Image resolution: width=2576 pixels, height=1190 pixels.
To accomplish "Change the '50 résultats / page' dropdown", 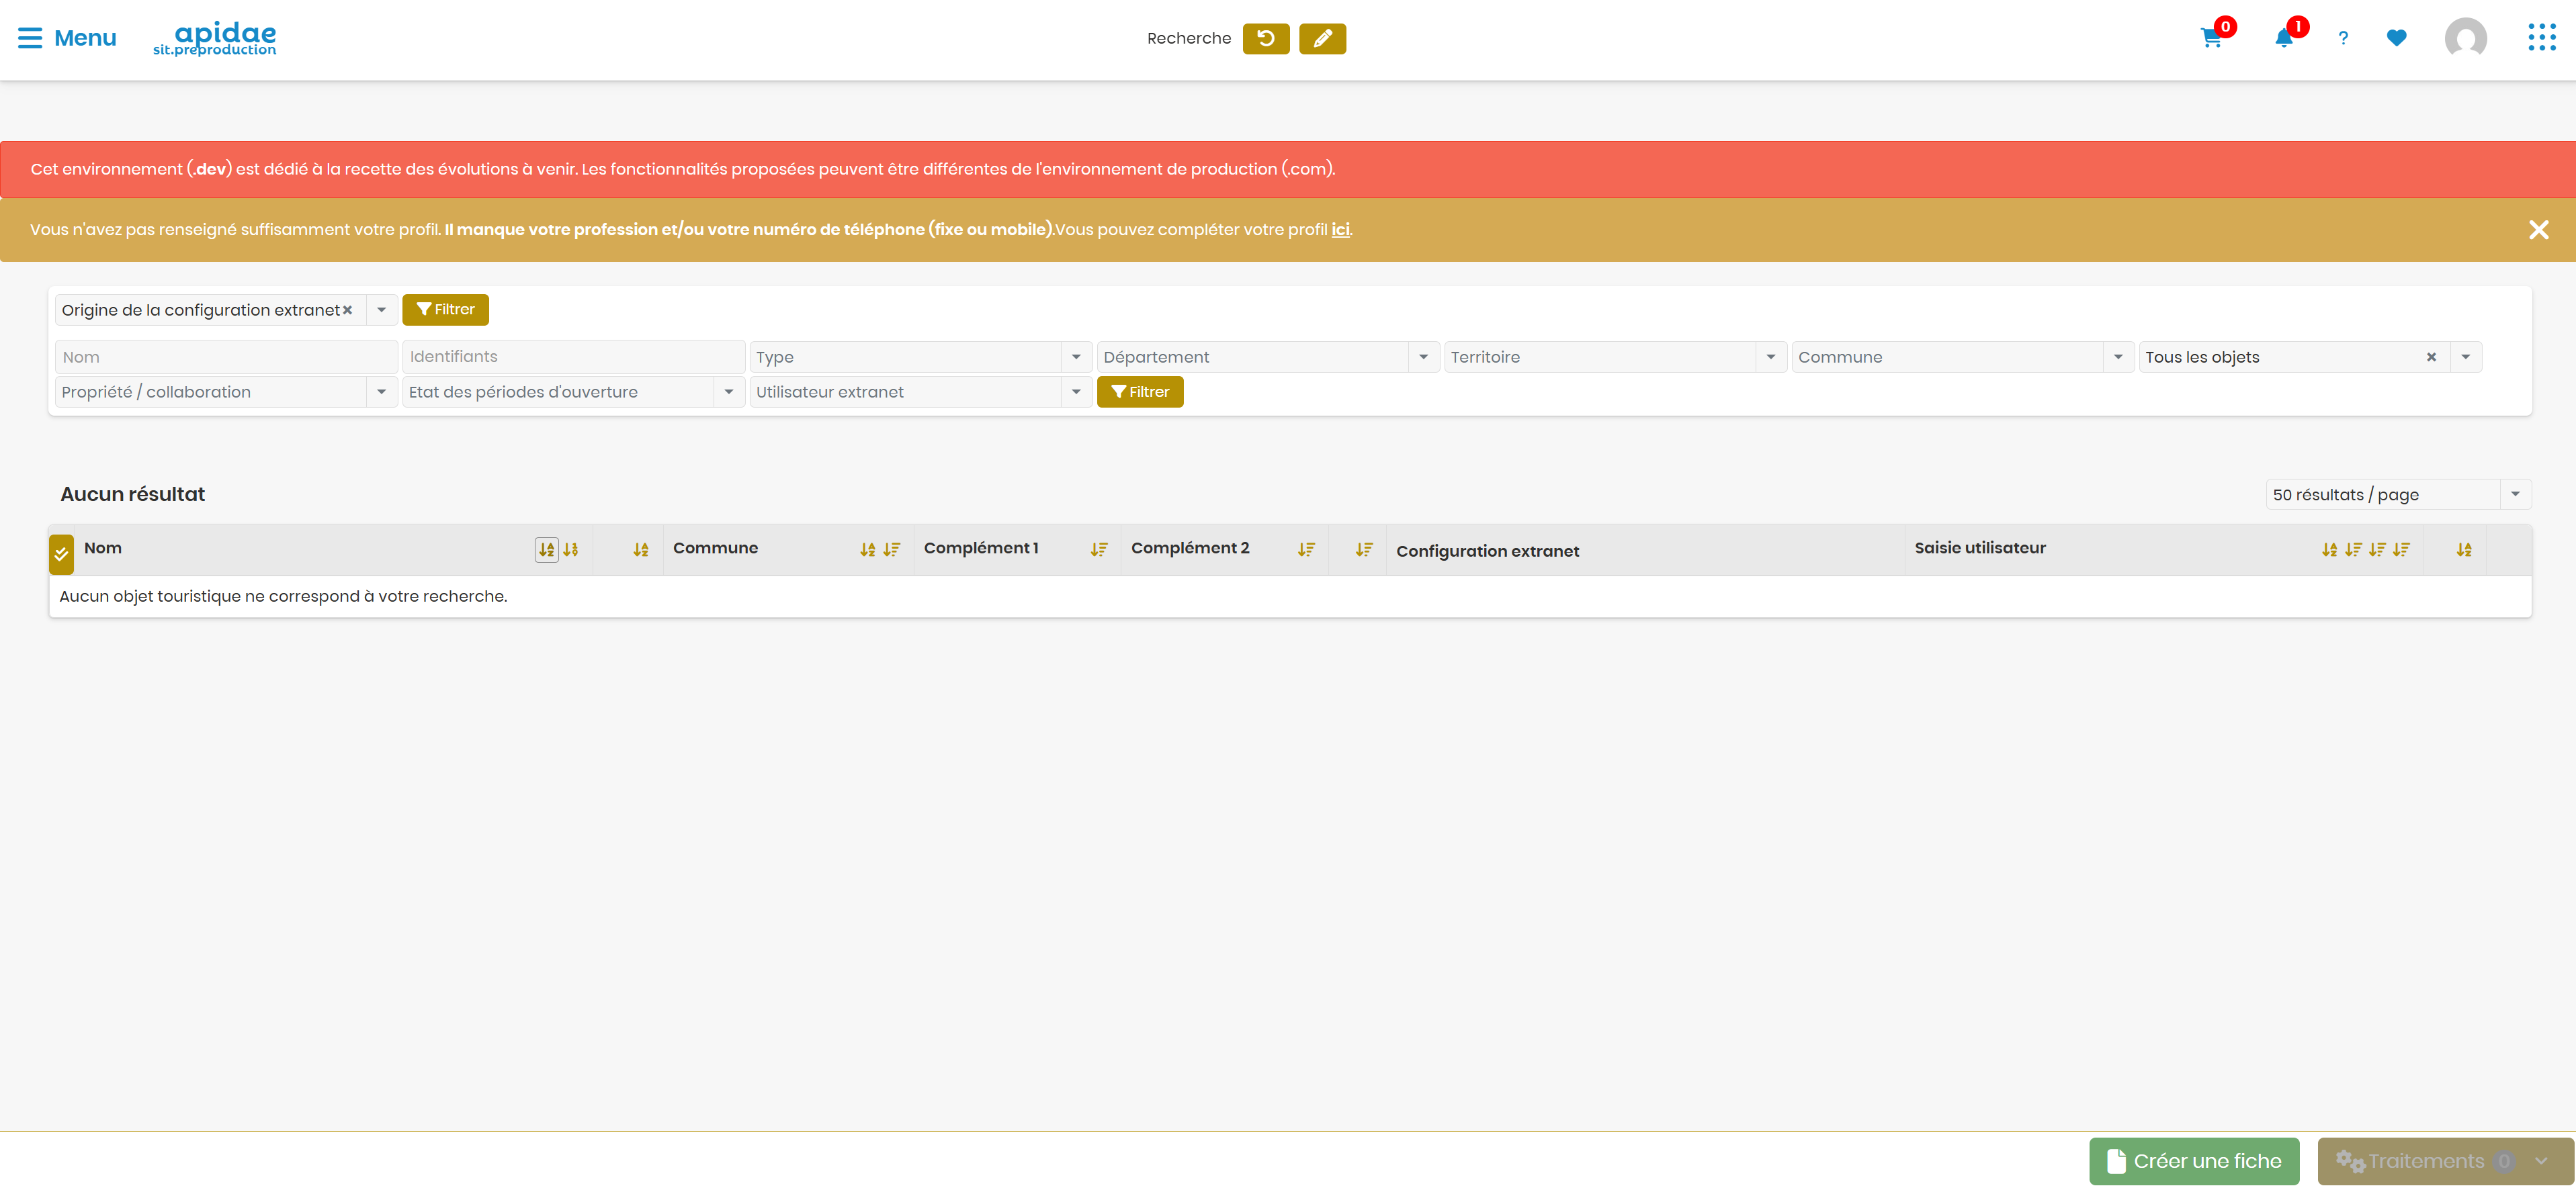I will (x=2398, y=494).
